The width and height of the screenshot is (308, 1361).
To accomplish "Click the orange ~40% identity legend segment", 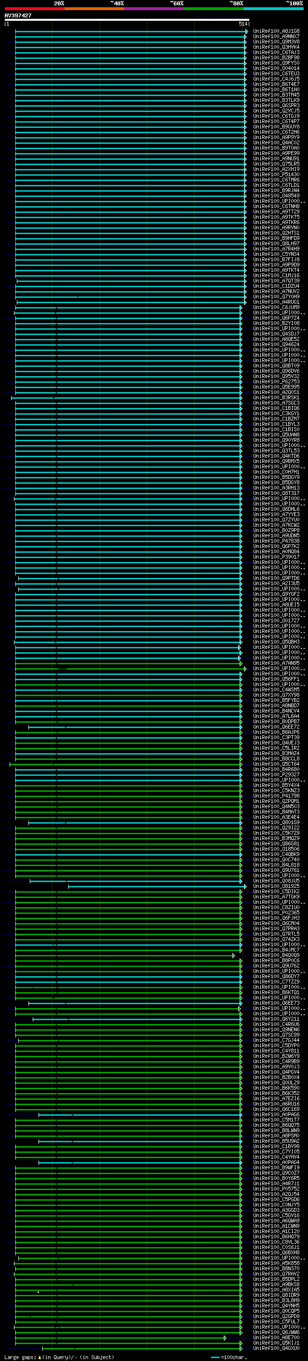I will point(94,9).
